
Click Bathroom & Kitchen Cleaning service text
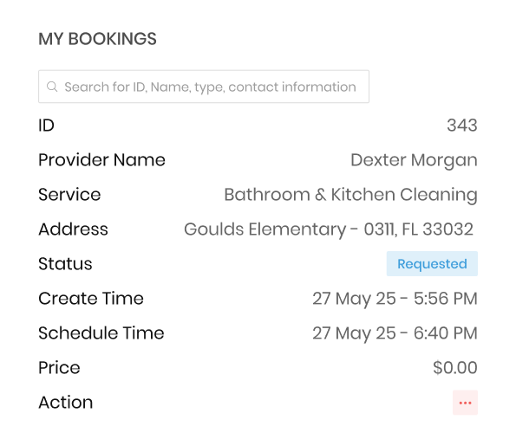[351, 195]
